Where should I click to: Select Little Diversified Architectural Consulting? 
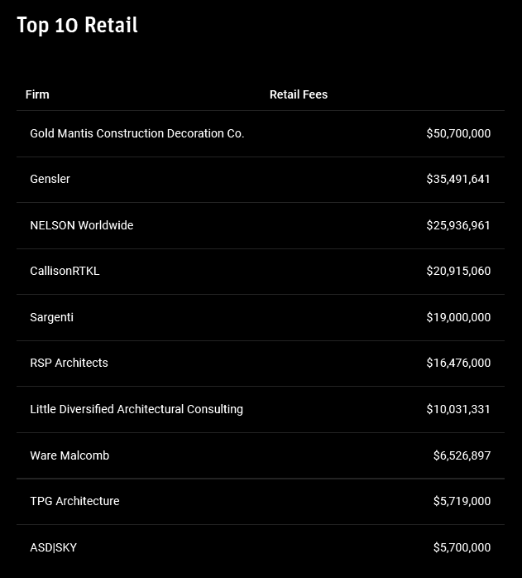tap(136, 409)
